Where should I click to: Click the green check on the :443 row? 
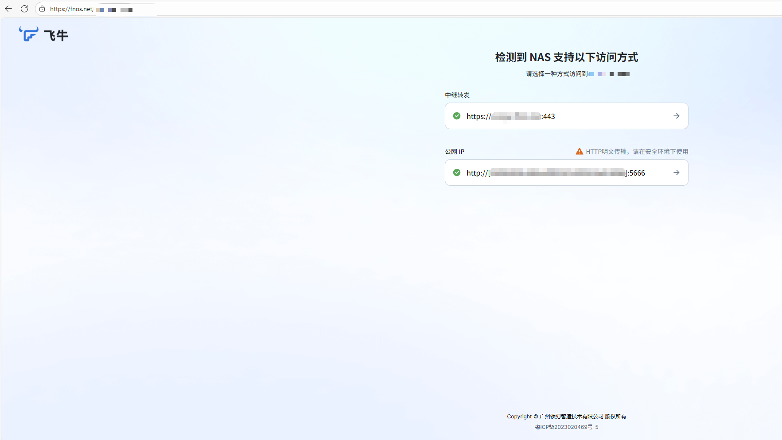click(x=457, y=116)
